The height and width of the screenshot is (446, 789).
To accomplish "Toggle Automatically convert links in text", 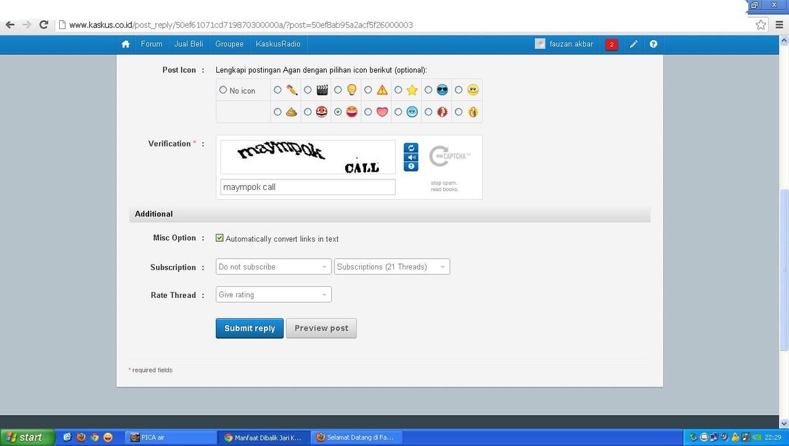I will point(219,238).
